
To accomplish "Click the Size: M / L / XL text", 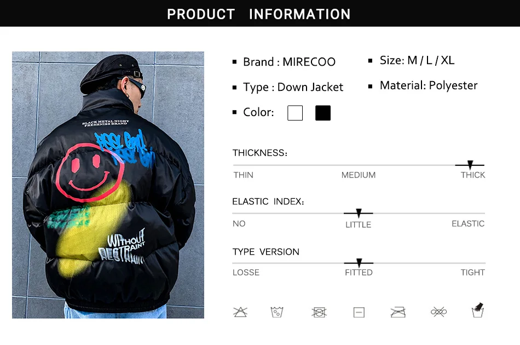I will click(x=417, y=60).
